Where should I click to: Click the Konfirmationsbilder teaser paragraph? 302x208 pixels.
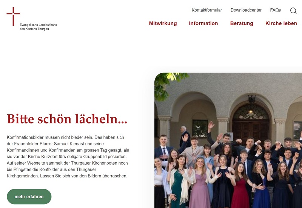[68, 157]
